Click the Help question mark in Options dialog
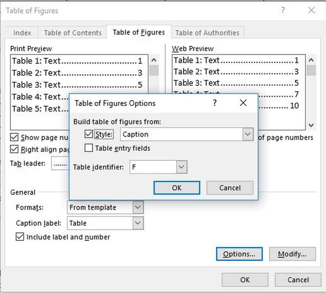Image resolution: width=326 pixels, height=293 pixels. (x=215, y=103)
